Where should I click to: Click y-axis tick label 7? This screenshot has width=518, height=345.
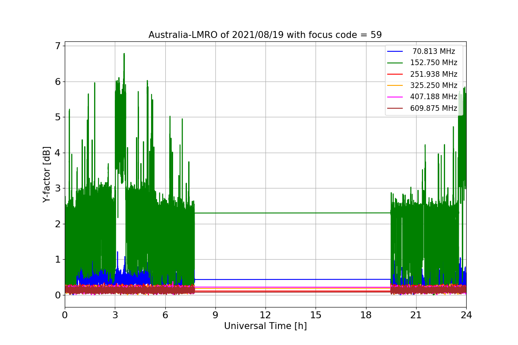(57, 46)
